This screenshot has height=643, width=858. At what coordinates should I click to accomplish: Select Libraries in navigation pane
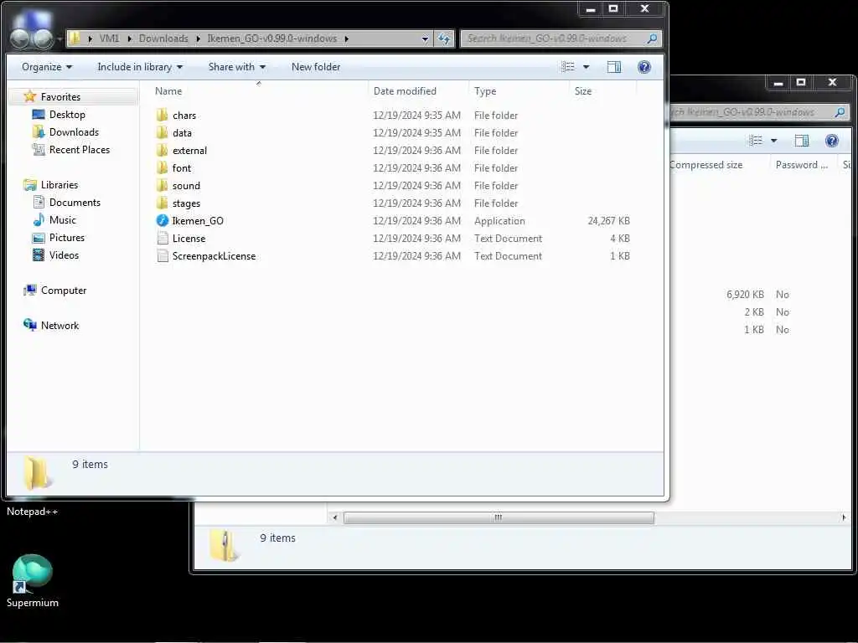pos(59,185)
